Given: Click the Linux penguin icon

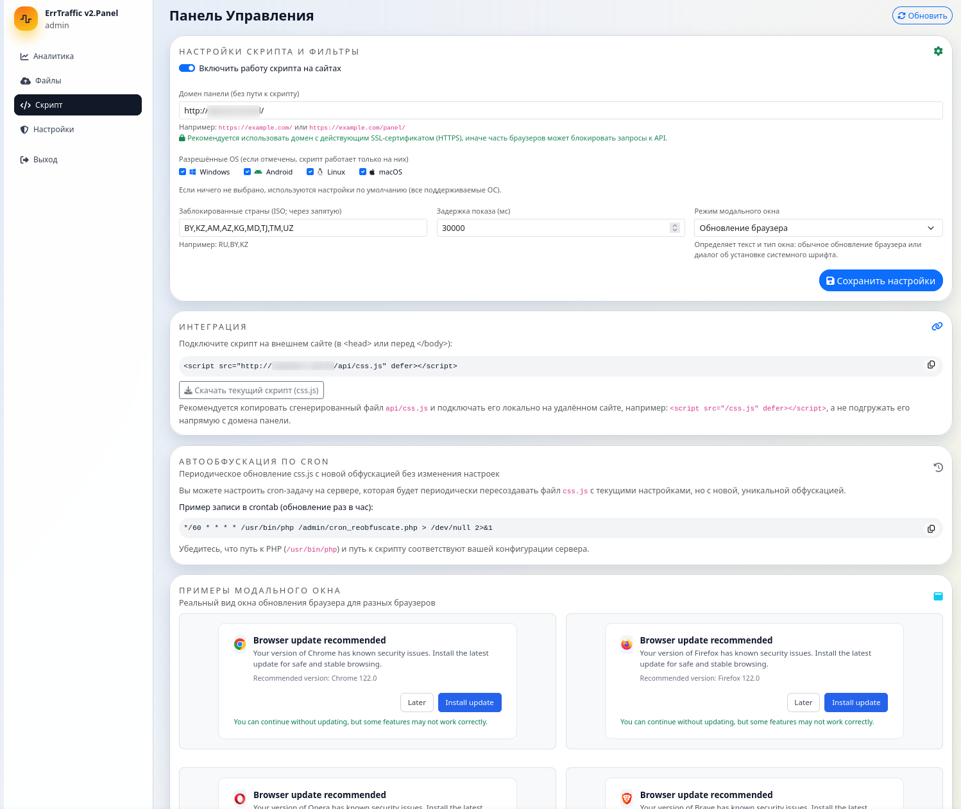Looking at the screenshot, I should pos(320,172).
